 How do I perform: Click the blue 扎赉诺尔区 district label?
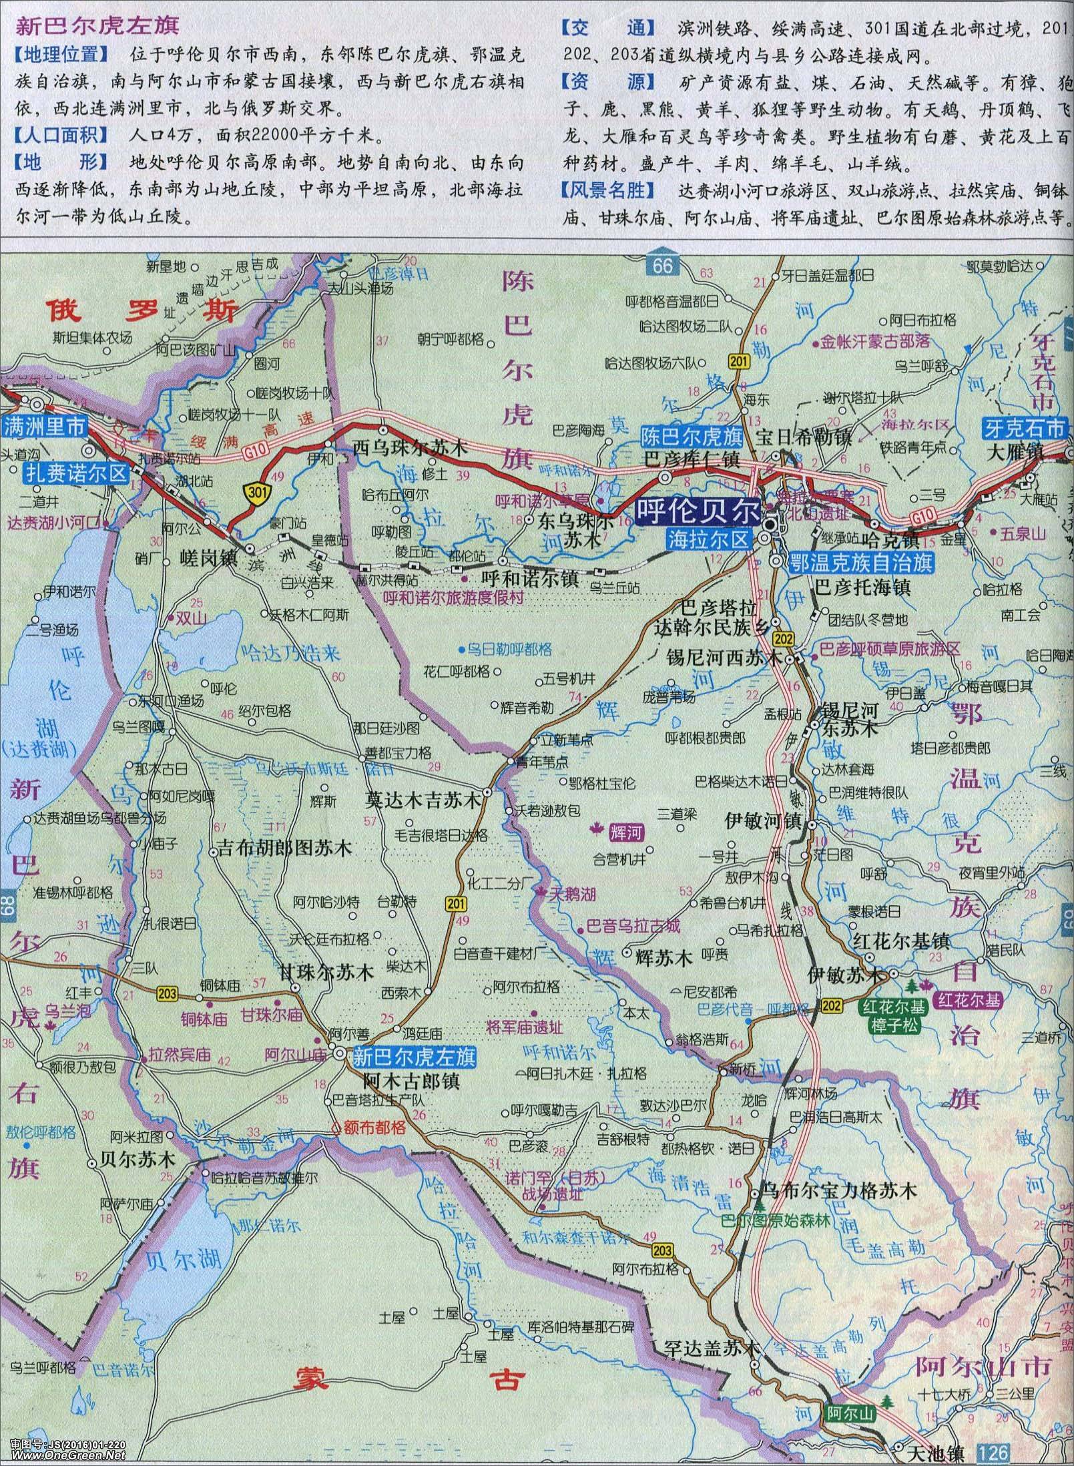(76, 474)
